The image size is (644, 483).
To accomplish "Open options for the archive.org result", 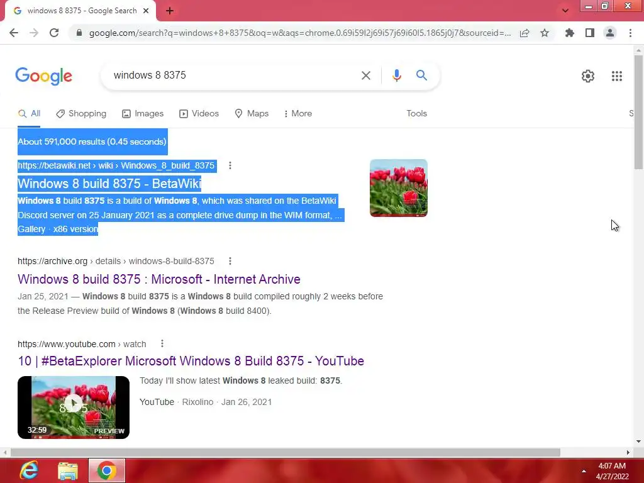I will (230, 261).
